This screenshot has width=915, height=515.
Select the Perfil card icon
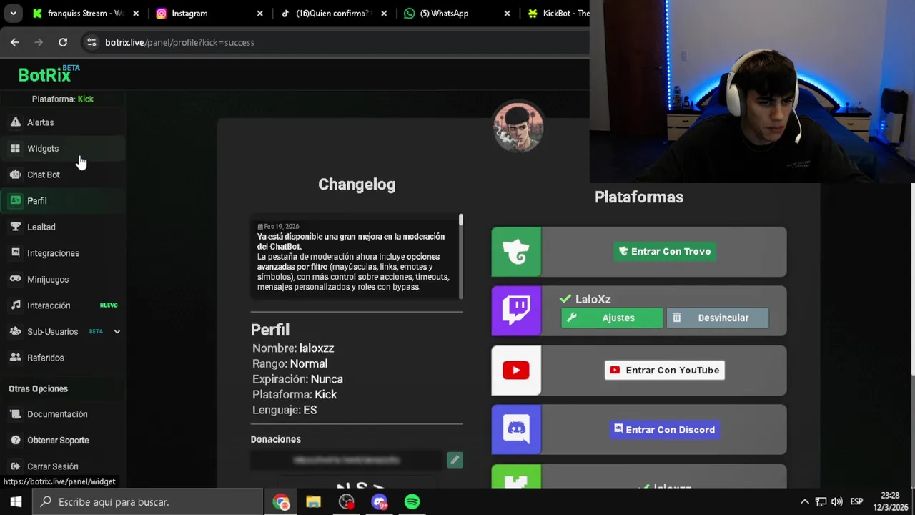15,201
